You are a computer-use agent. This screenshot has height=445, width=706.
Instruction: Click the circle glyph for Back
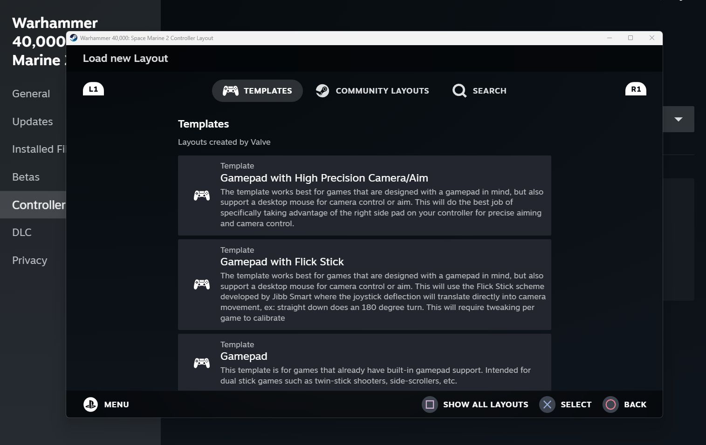tap(610, 405)
